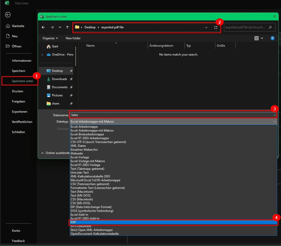Expand the OneDrive tree node

(x=42, y=55)
